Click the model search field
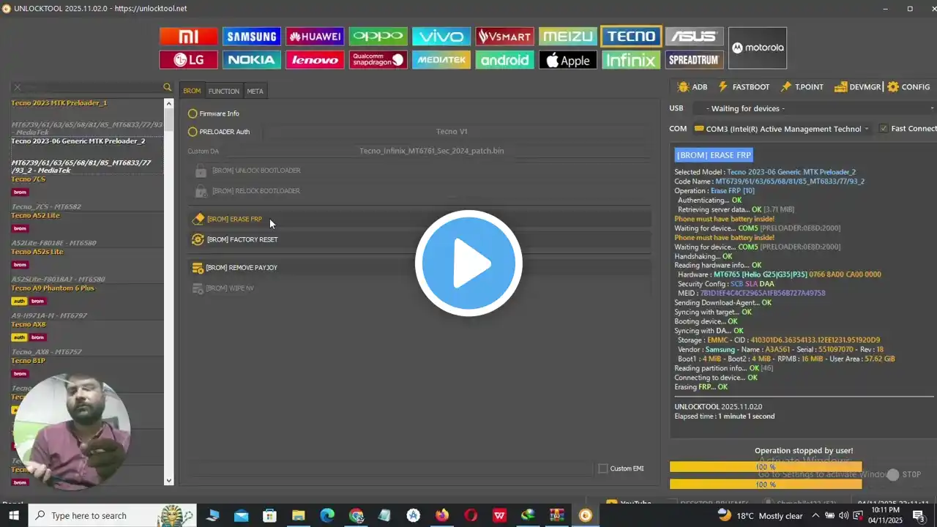The width and height of the screenshot is (937, 527). [x=92, y=87]
